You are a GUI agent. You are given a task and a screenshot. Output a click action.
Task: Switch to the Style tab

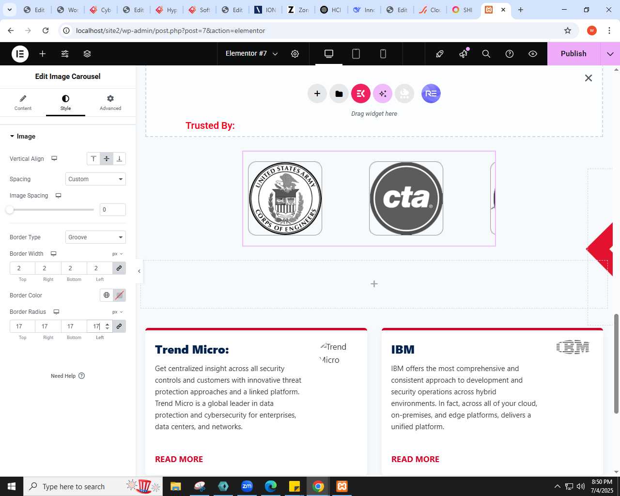click(x=65, y=103)
